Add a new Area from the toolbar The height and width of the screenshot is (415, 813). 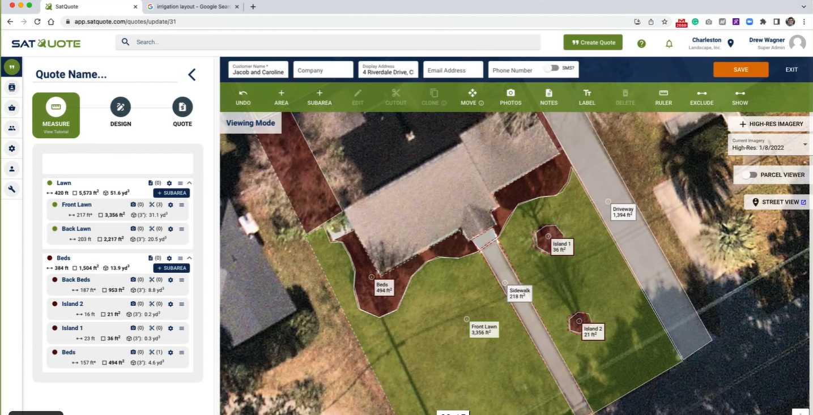pos(281,97)
